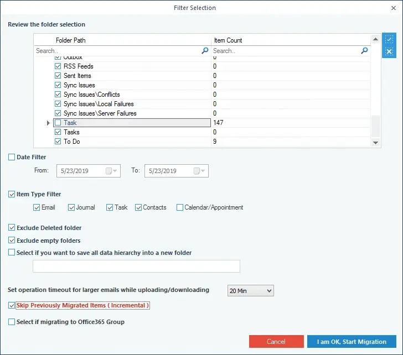Open the From date calendar picker

coord(112,171)
